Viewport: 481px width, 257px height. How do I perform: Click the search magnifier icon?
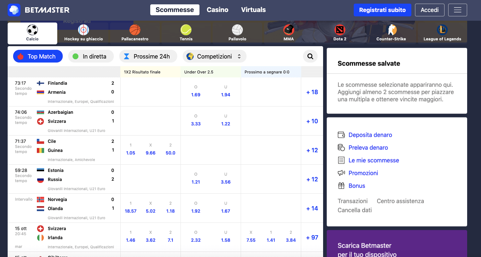point(310,56)
